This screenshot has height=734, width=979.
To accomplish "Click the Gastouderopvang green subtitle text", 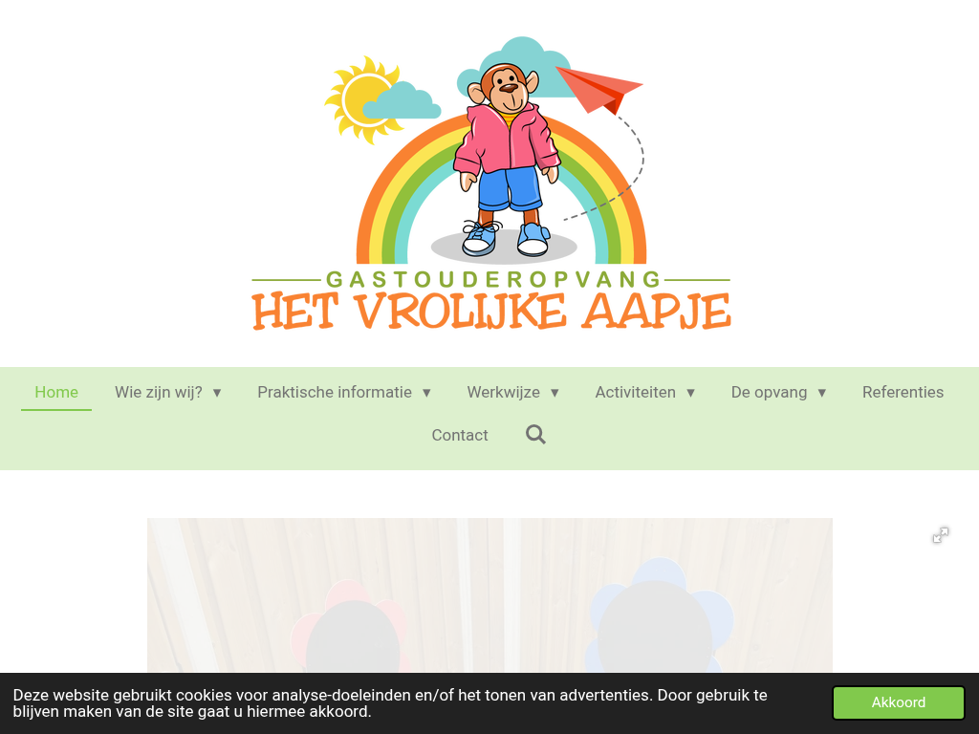I will pyautogui.click(x=493, y=279).
